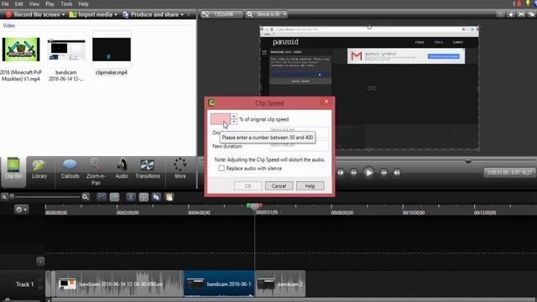Open the File menu
537x302 pixels.
[x=5, y=3]
